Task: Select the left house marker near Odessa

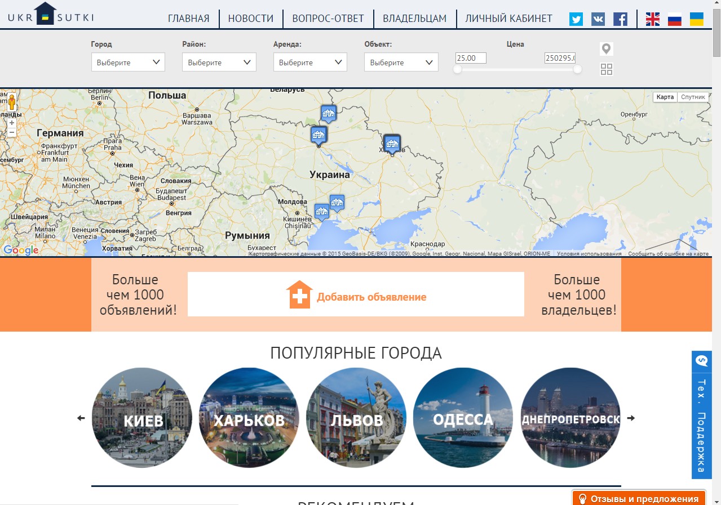Action: coord(322,212)
